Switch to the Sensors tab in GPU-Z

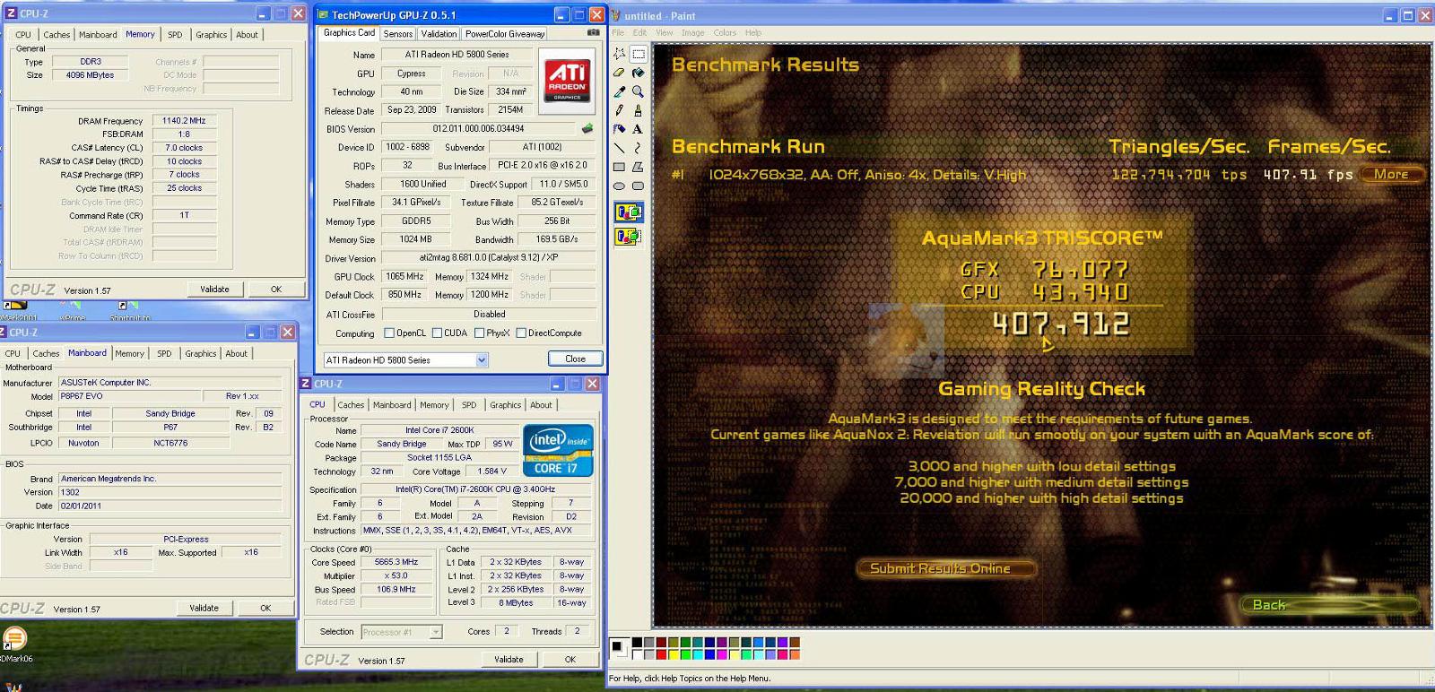[x=398, y=34]
